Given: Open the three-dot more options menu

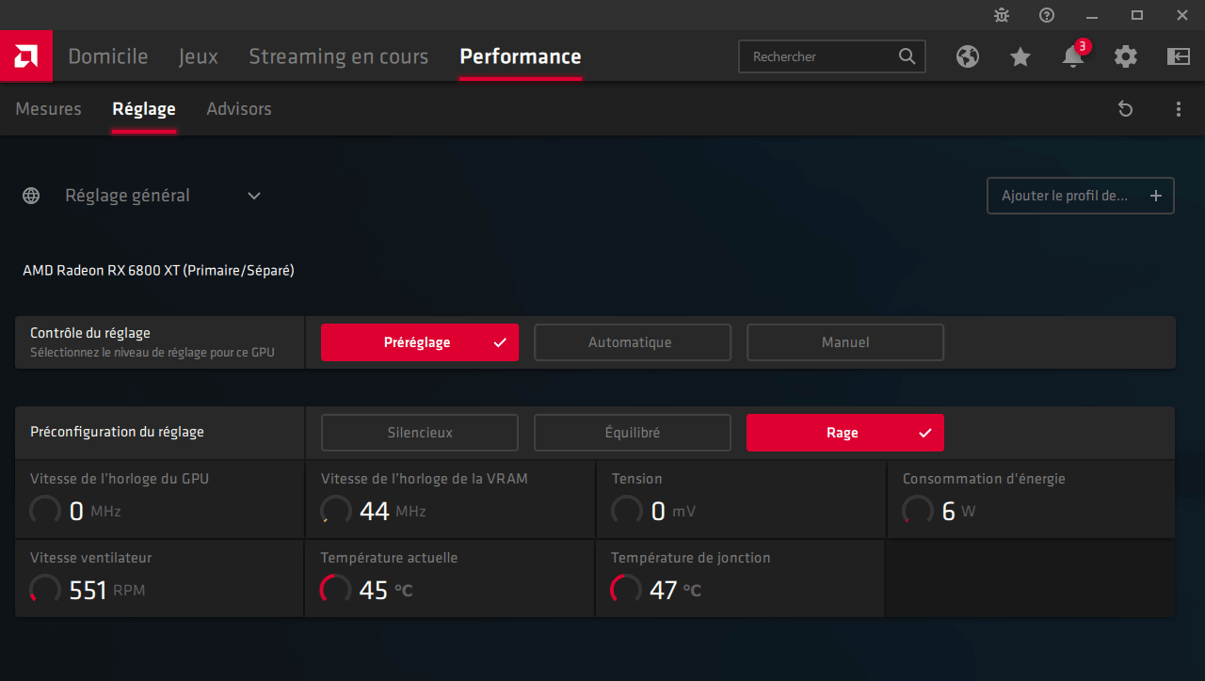Looking at the screenshot, I should (1179, 109).
